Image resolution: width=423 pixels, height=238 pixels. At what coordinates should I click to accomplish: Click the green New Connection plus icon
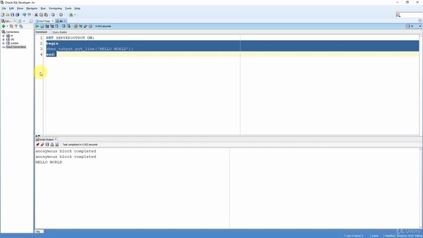3,26
